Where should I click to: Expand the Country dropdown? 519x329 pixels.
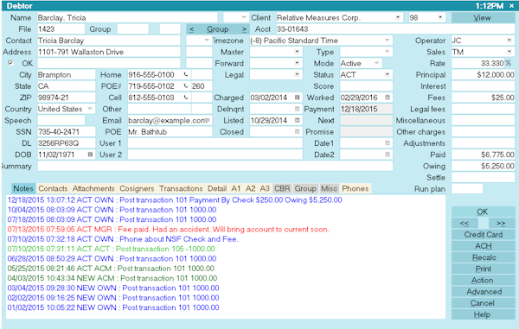coord(90,109)
